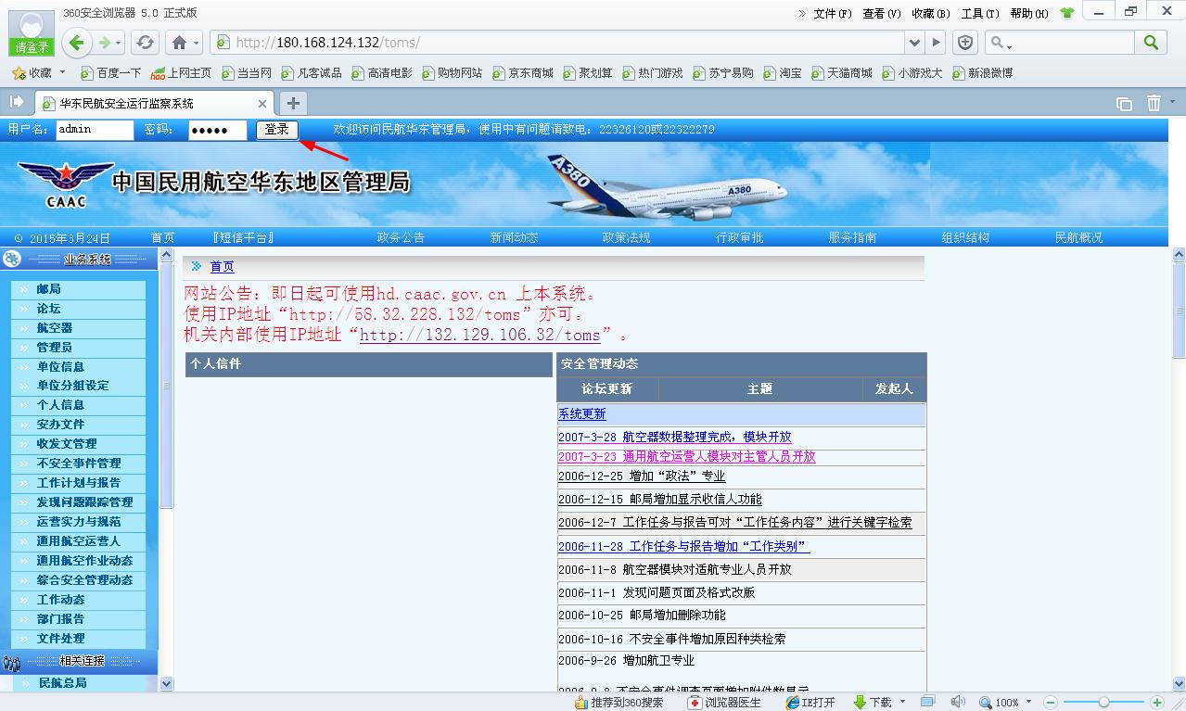Click the 密码 password field
This screenshot has height=711, width=1186.
click(217, 130)
